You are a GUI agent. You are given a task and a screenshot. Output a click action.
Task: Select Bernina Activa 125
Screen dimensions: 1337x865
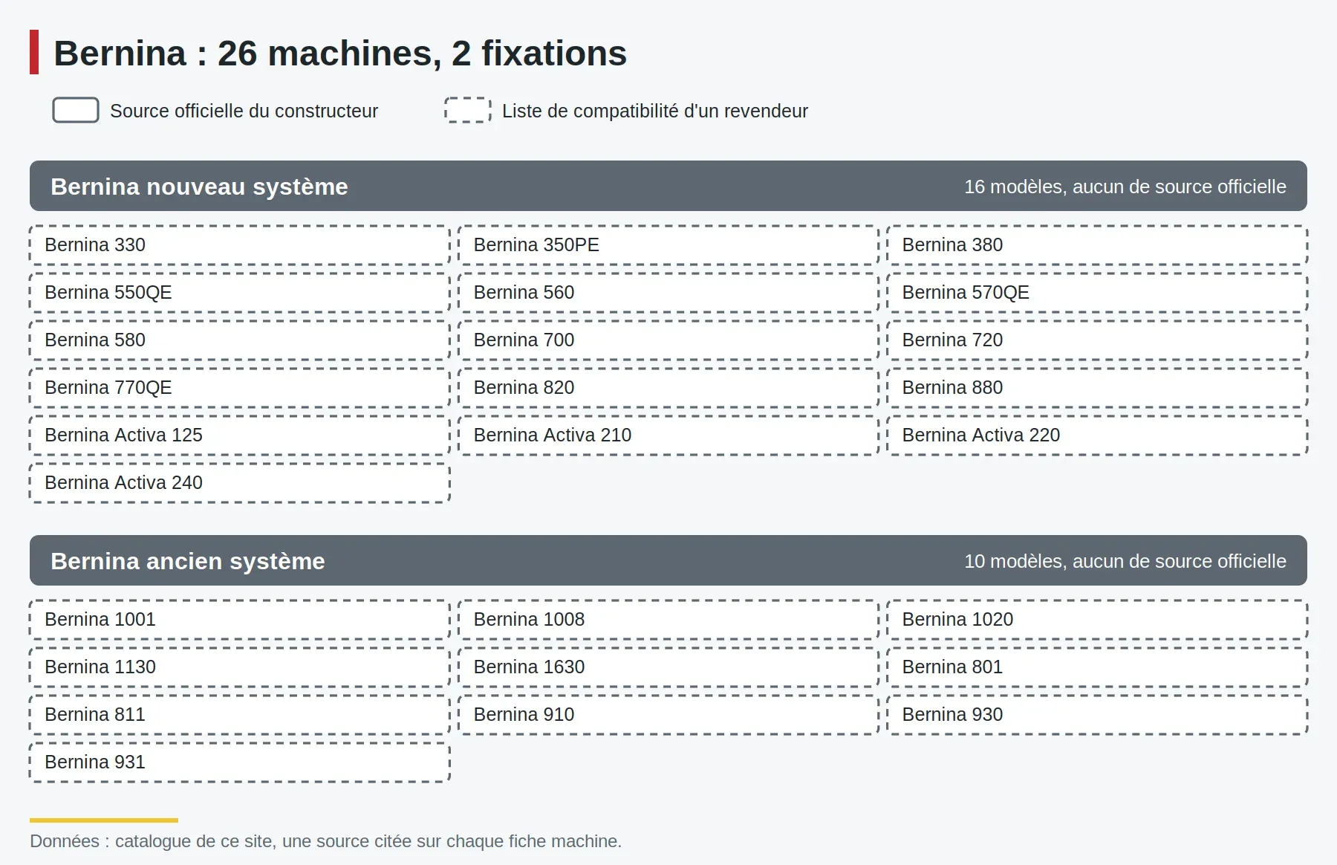pos(240,435)
